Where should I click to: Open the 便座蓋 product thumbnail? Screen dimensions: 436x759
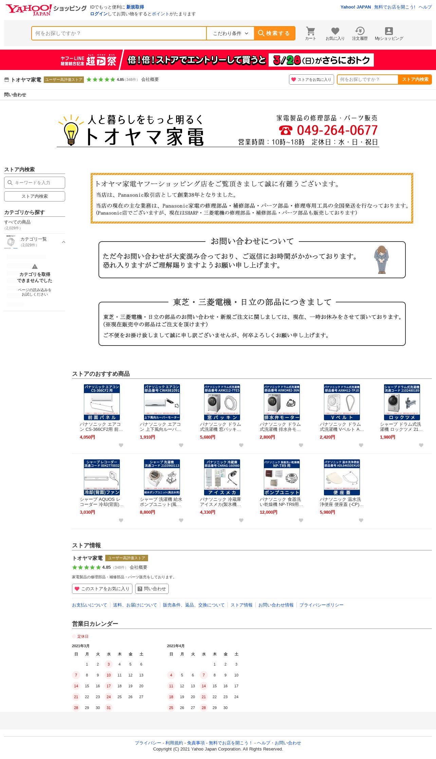pos(342,477)
